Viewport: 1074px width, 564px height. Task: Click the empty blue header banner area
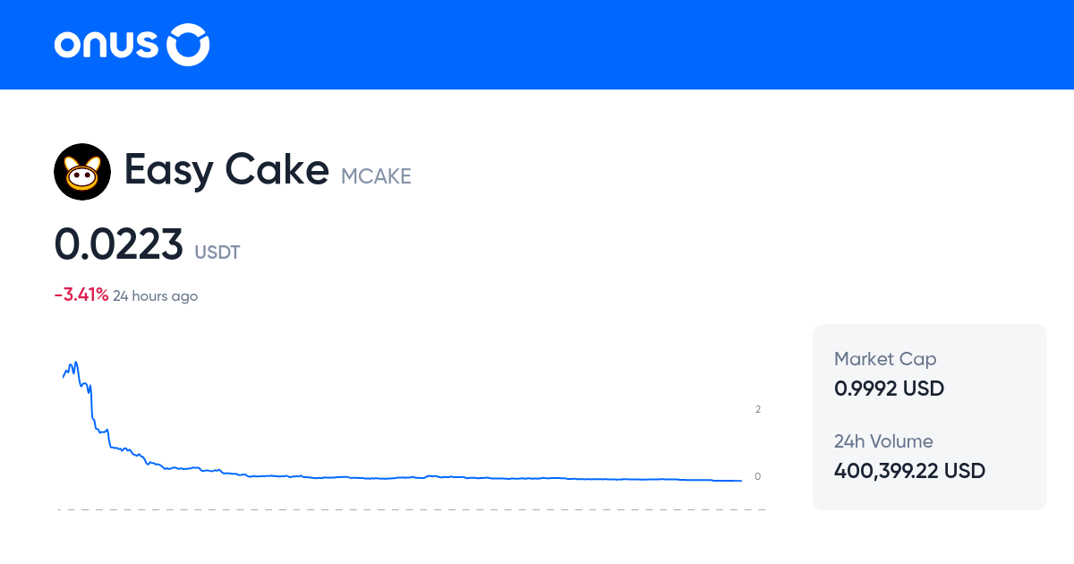click(626, 45)
